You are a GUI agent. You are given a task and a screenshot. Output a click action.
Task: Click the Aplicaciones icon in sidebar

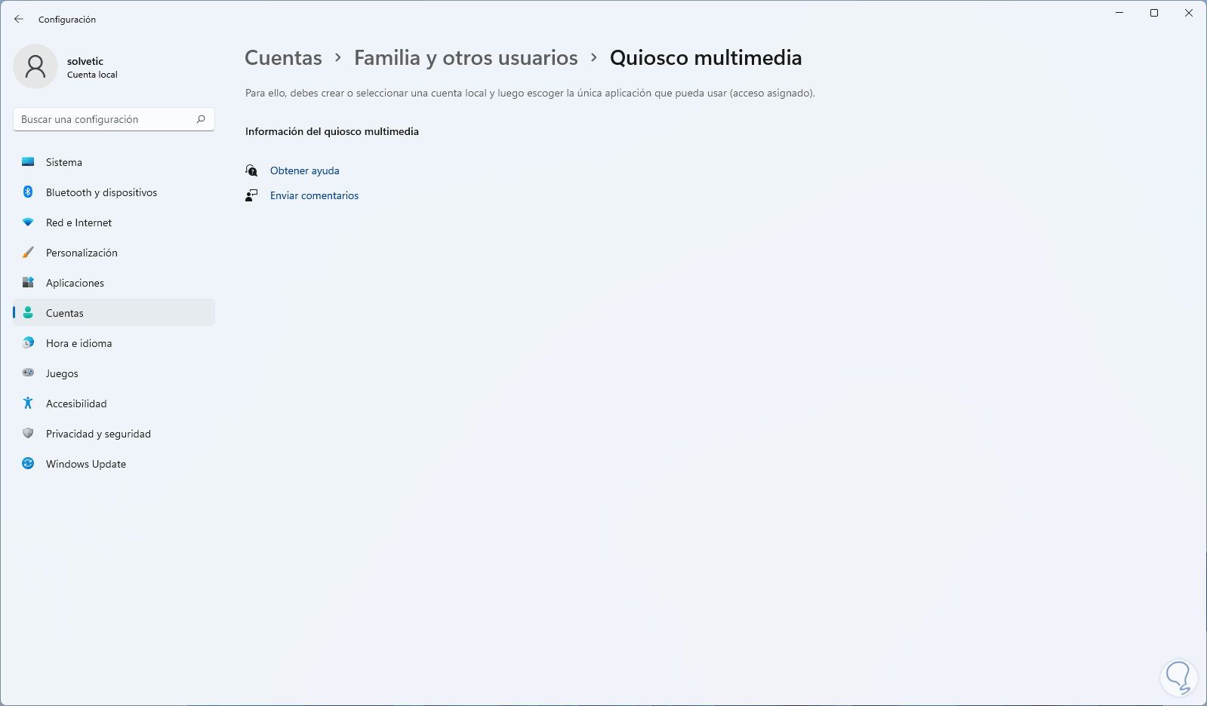tap(28, 283)
